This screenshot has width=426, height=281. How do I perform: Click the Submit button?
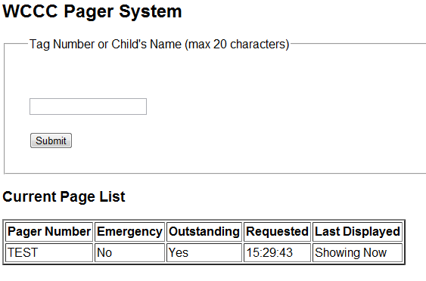51,140
